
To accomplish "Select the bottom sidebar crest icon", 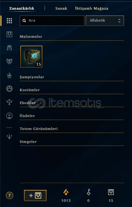I will [9, 136].
